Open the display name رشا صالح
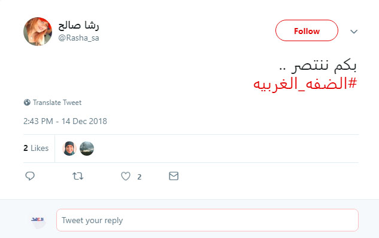Viewport: 379px width, 238px height. (x=78, y=26)
